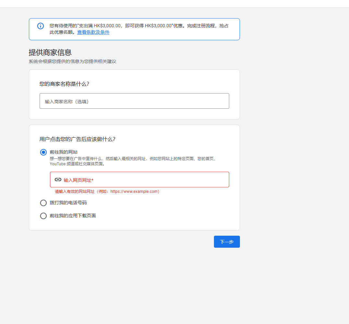Click the 系统会根据您提供的信息 subtitle text
The width and height of the screenshot is (349, 324).
[72, 61]
